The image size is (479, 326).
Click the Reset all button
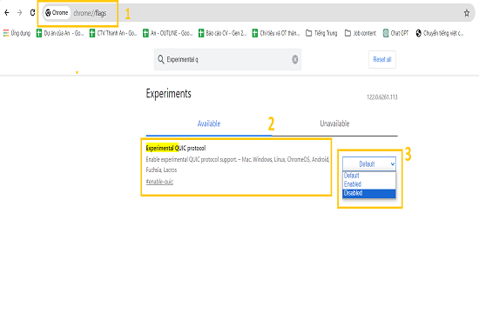(382, 59)
